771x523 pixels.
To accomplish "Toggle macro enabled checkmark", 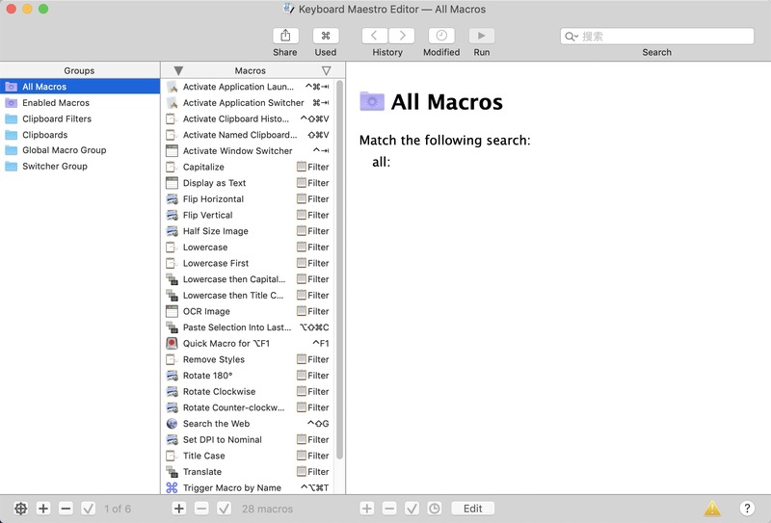I will click(x=225, y=509).
